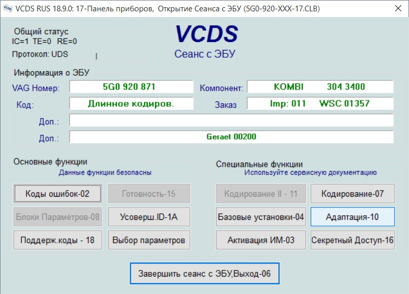Open Выбор параметров measuring values
Image resolution: width=409 pixels, height=294 pixels.
pyautogui.click(x=149, y=240)
